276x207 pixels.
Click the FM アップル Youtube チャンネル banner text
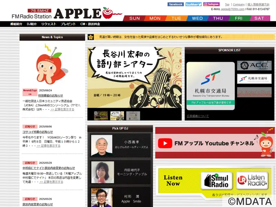click(x=214, y=143)
